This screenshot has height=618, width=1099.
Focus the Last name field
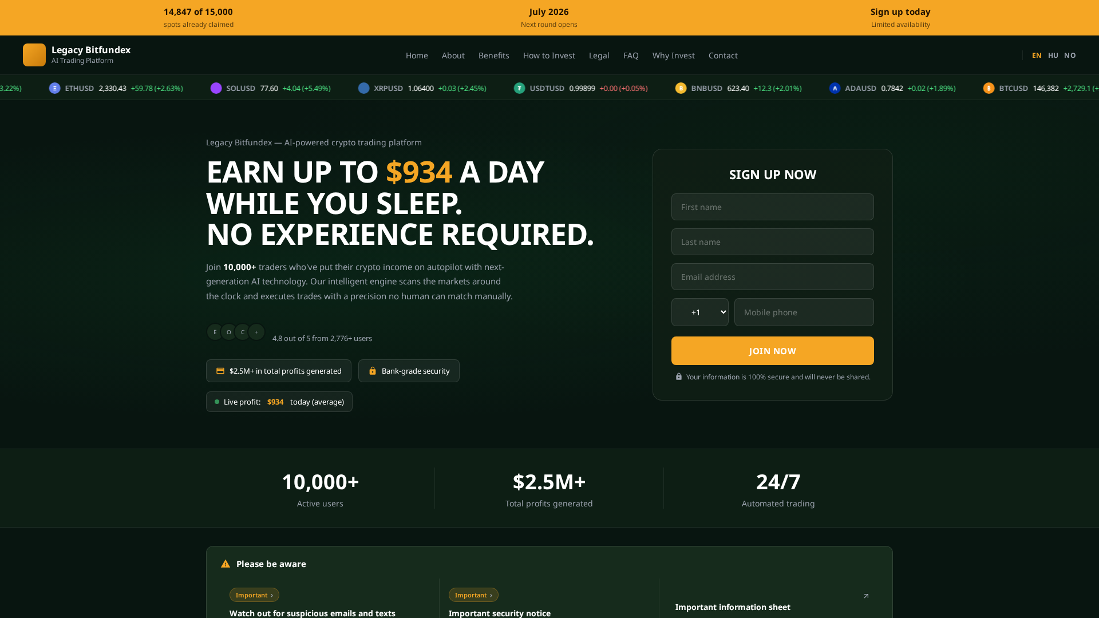(773, 241)
